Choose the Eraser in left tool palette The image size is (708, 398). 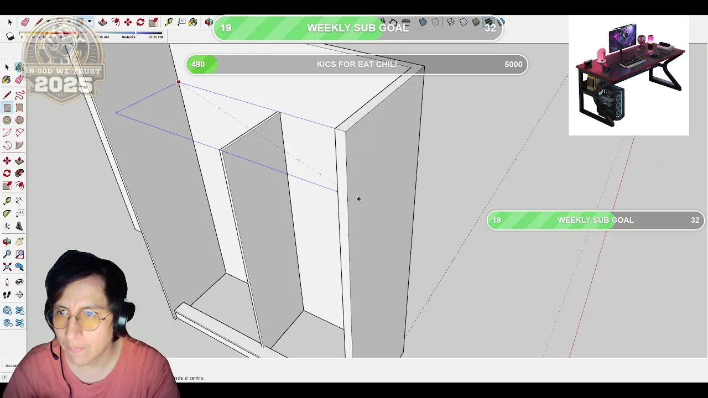click(19, 80)
